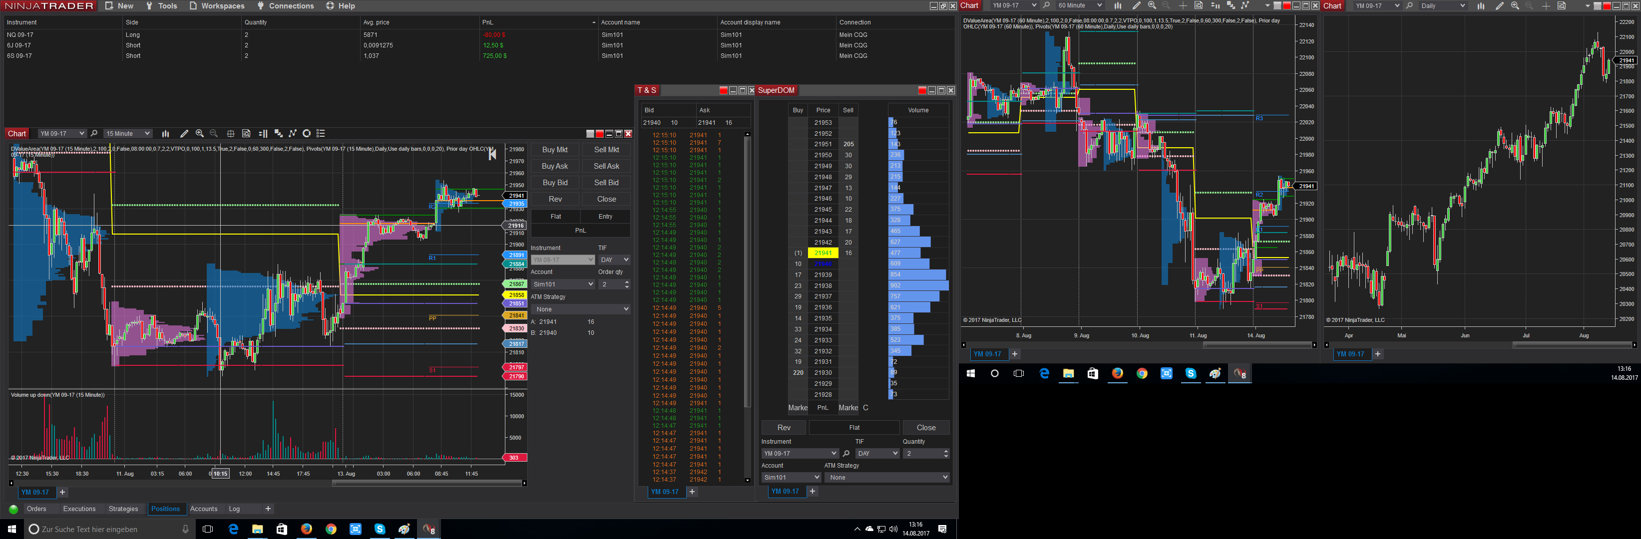Search instrument magnifier in 15 Minute chart toolbar
Image resolution: width=1641 pixels, height=539 pixels.
94,134
